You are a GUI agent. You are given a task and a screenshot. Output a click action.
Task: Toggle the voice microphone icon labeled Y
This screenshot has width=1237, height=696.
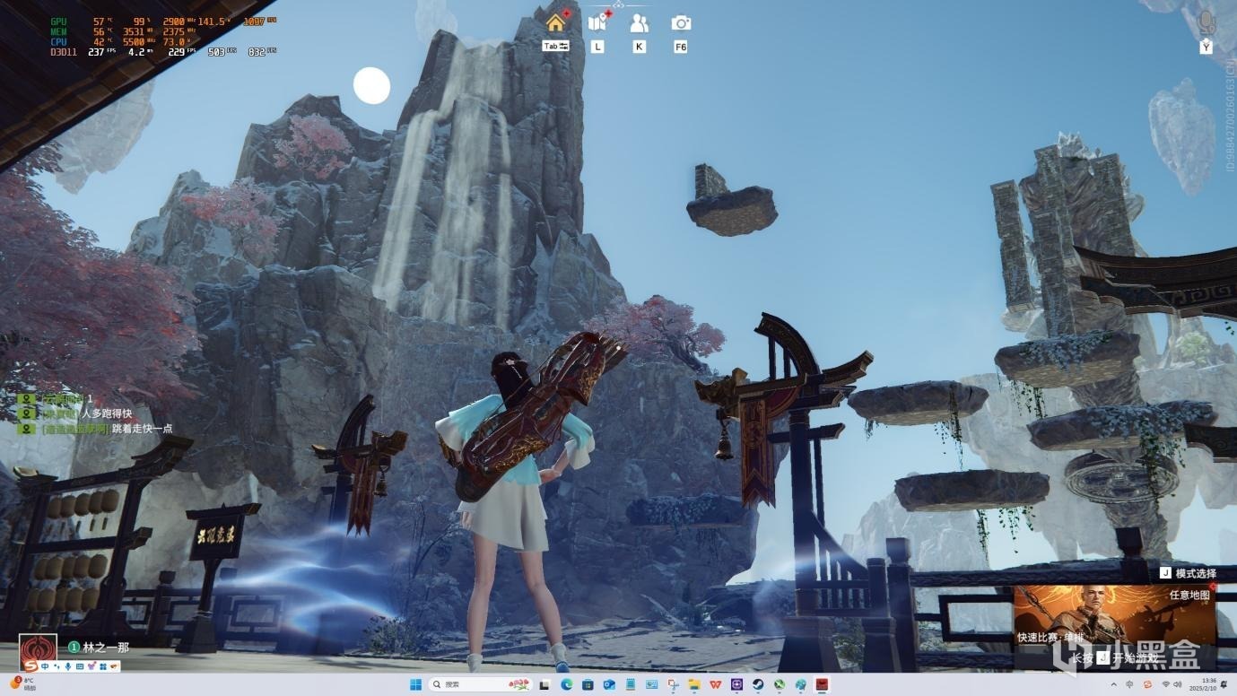tap(1207, 23)
